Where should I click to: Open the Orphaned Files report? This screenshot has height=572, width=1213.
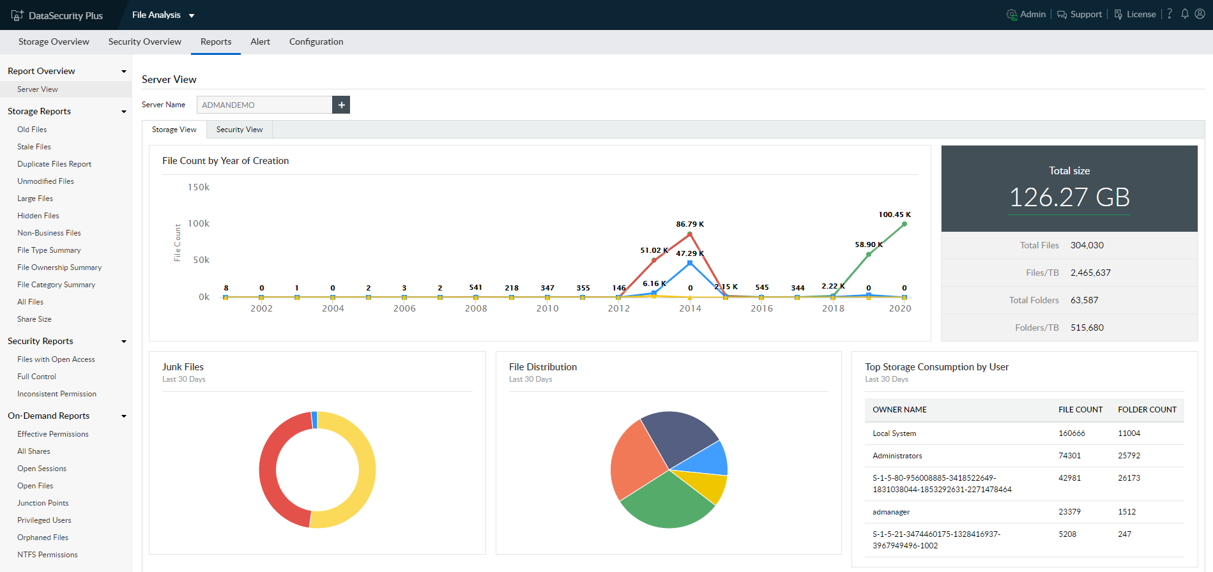43,538
